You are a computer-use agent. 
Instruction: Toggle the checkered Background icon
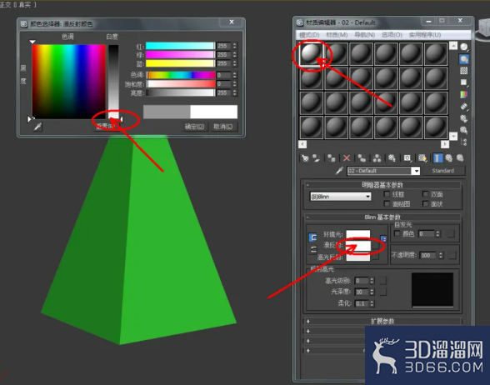click(x=464, y=71)
